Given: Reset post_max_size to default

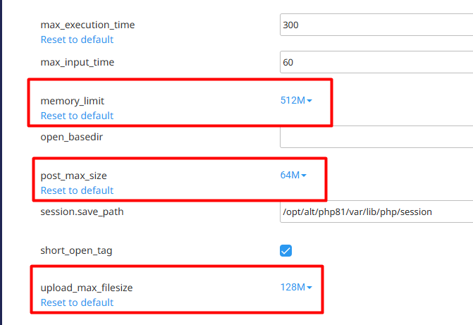Looking at the screenshot, I should [x=77, y=190].
